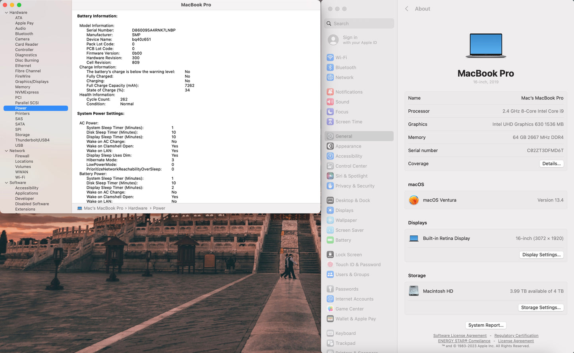
Task: Click Sign in with your Apple ID
Action: [359, 40]
